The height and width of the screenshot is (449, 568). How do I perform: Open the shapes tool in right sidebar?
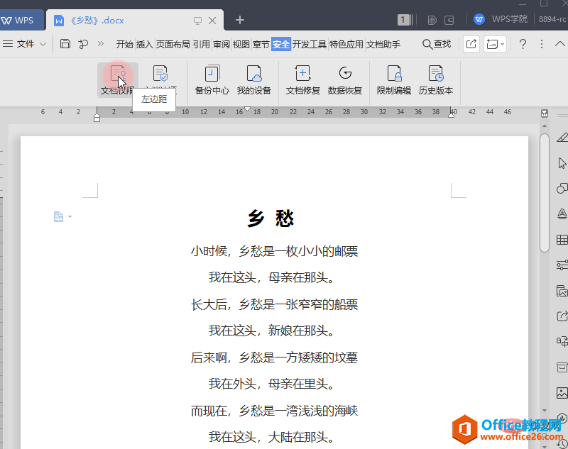coord(562,189)
